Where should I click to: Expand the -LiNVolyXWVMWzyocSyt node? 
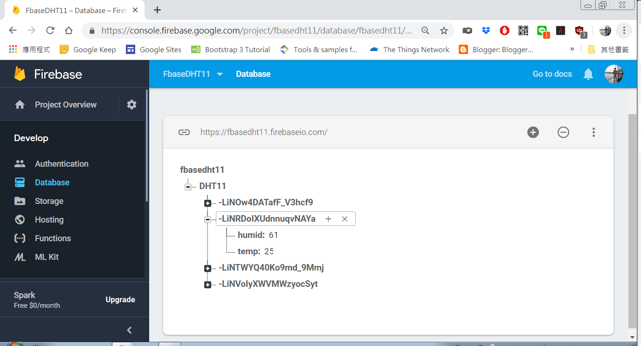click(x=207, y=284)
